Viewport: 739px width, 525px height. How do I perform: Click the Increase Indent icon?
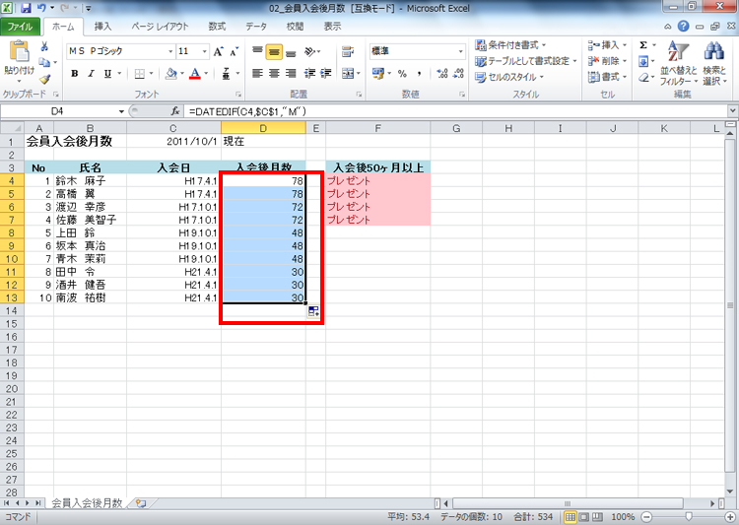[326, 74]
